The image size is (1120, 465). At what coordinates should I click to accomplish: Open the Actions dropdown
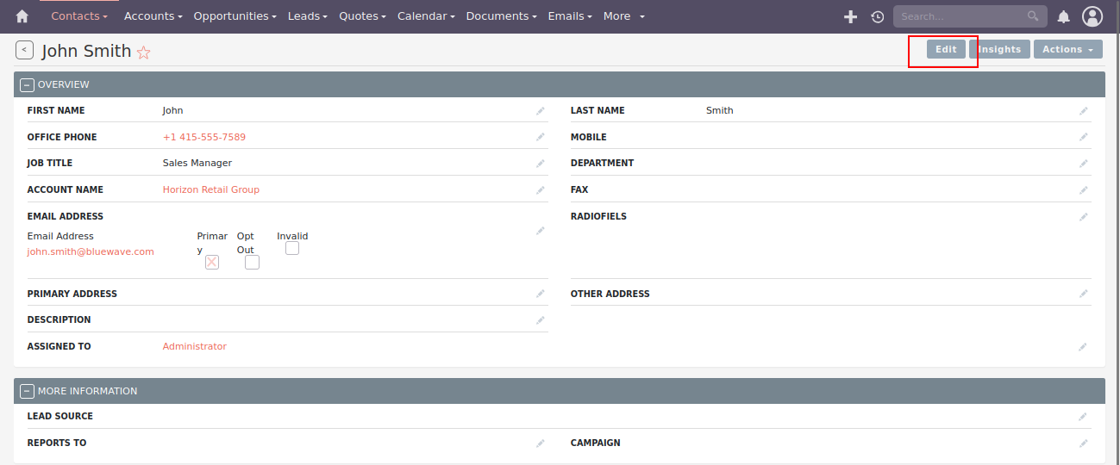pyautogui.click(x=1067, y=50)
